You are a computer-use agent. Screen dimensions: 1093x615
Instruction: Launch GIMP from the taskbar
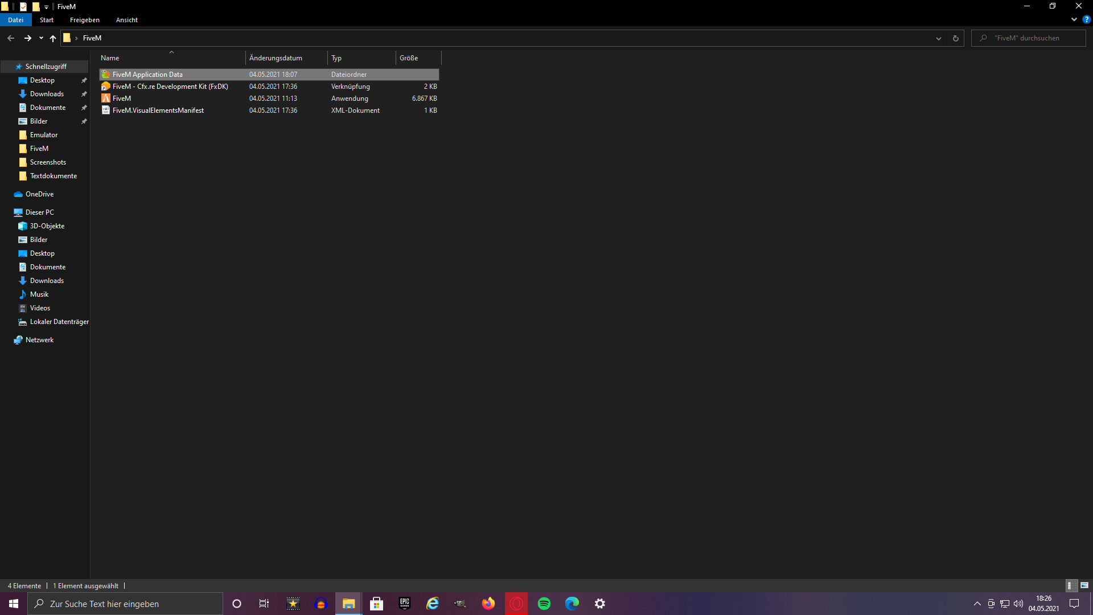pos(459,603)
